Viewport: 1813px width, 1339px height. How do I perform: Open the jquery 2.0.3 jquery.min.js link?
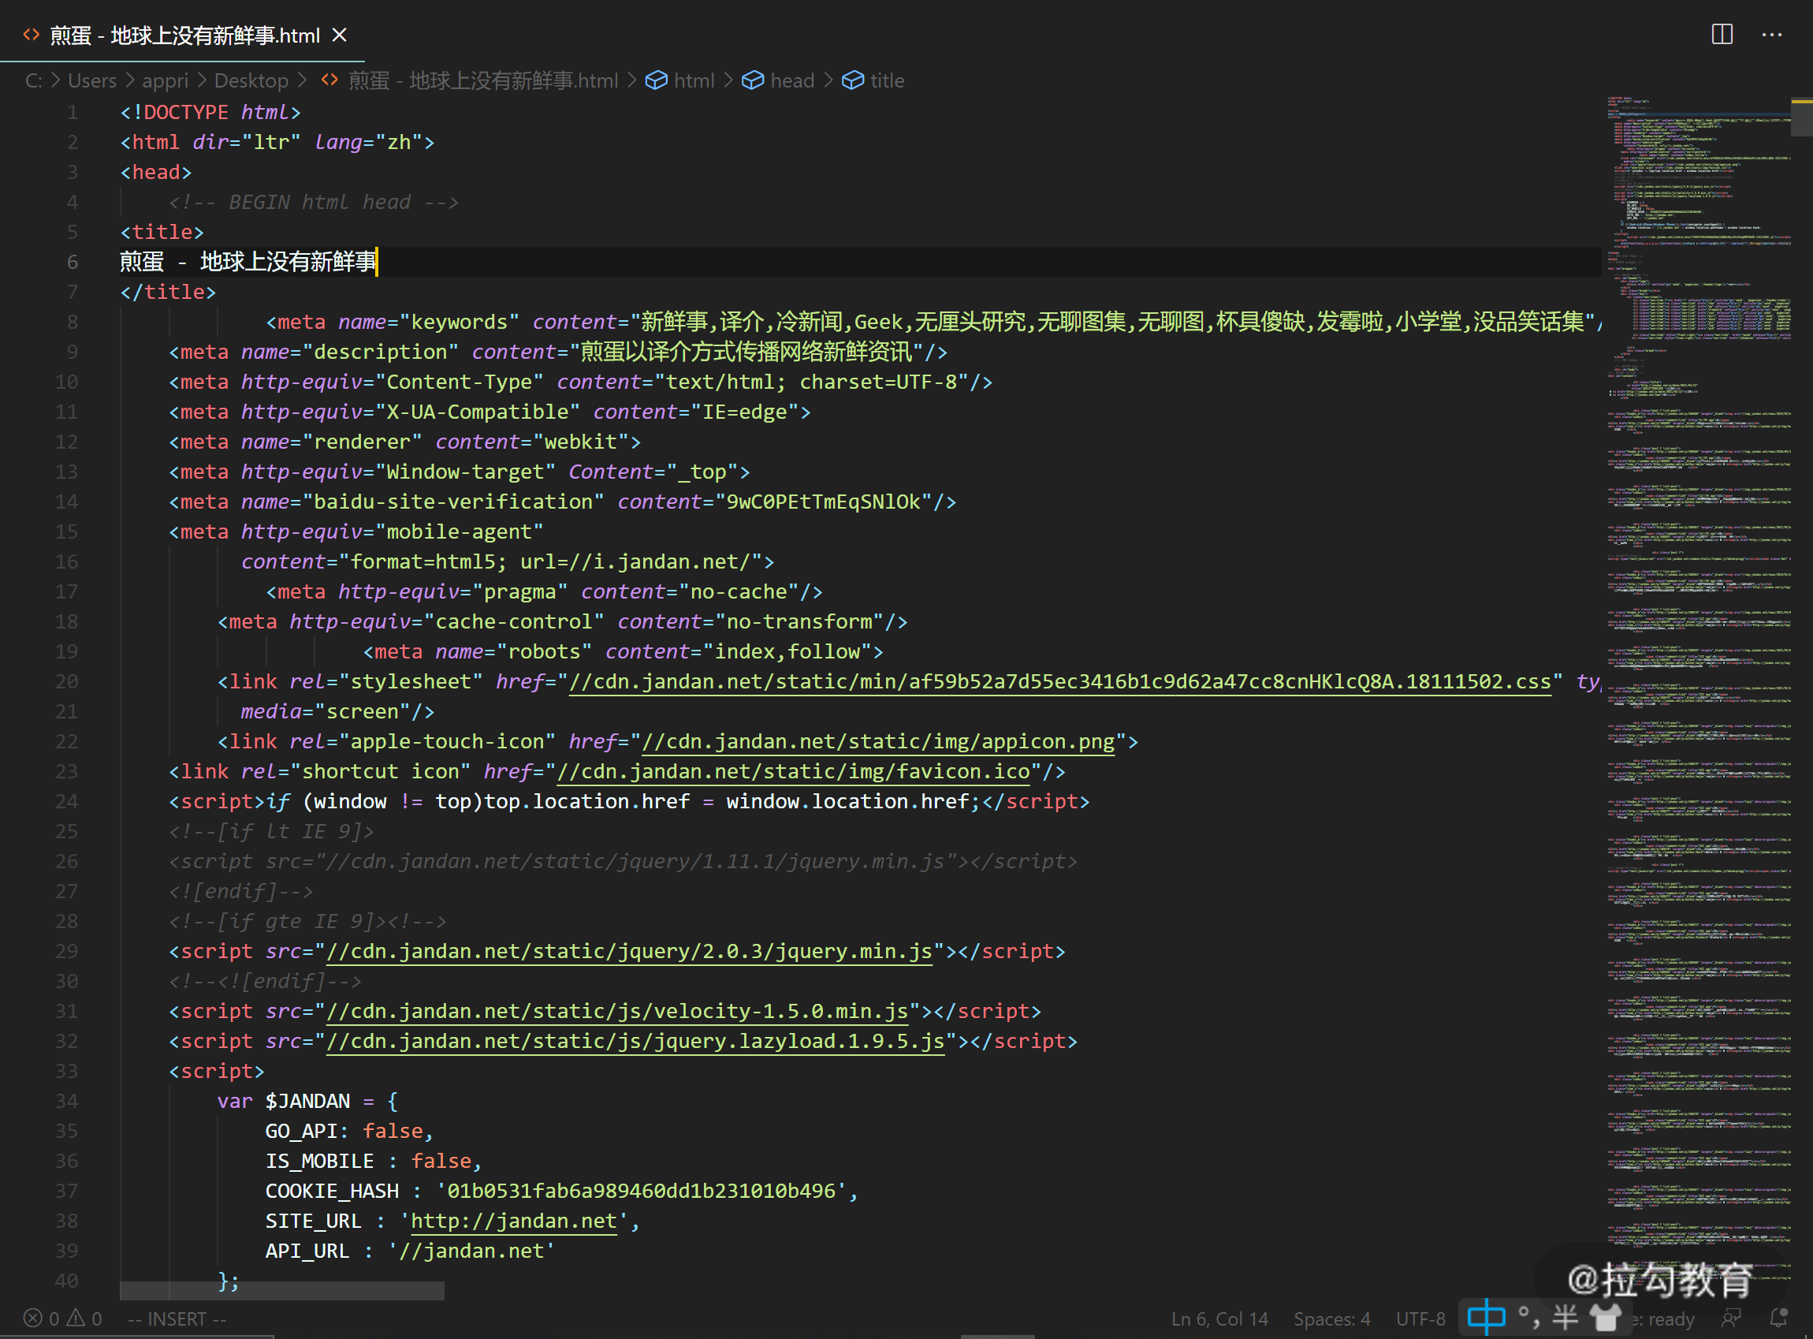click(x=628, y=951)
